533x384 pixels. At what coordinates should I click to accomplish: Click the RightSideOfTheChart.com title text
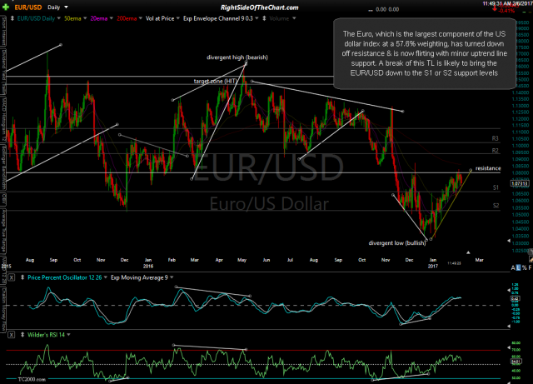pyautogui.click(x=259, y=7)
